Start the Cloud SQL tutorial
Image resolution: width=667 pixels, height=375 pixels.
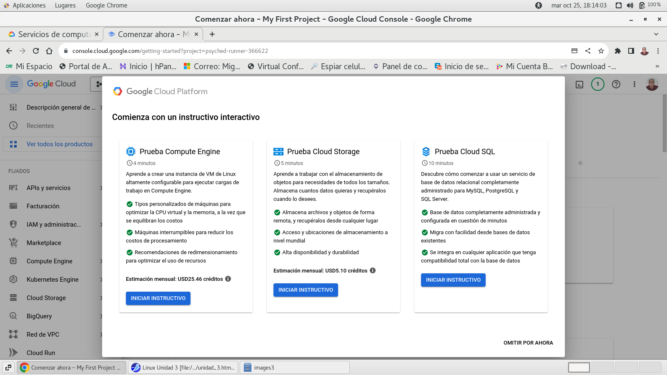453,280
